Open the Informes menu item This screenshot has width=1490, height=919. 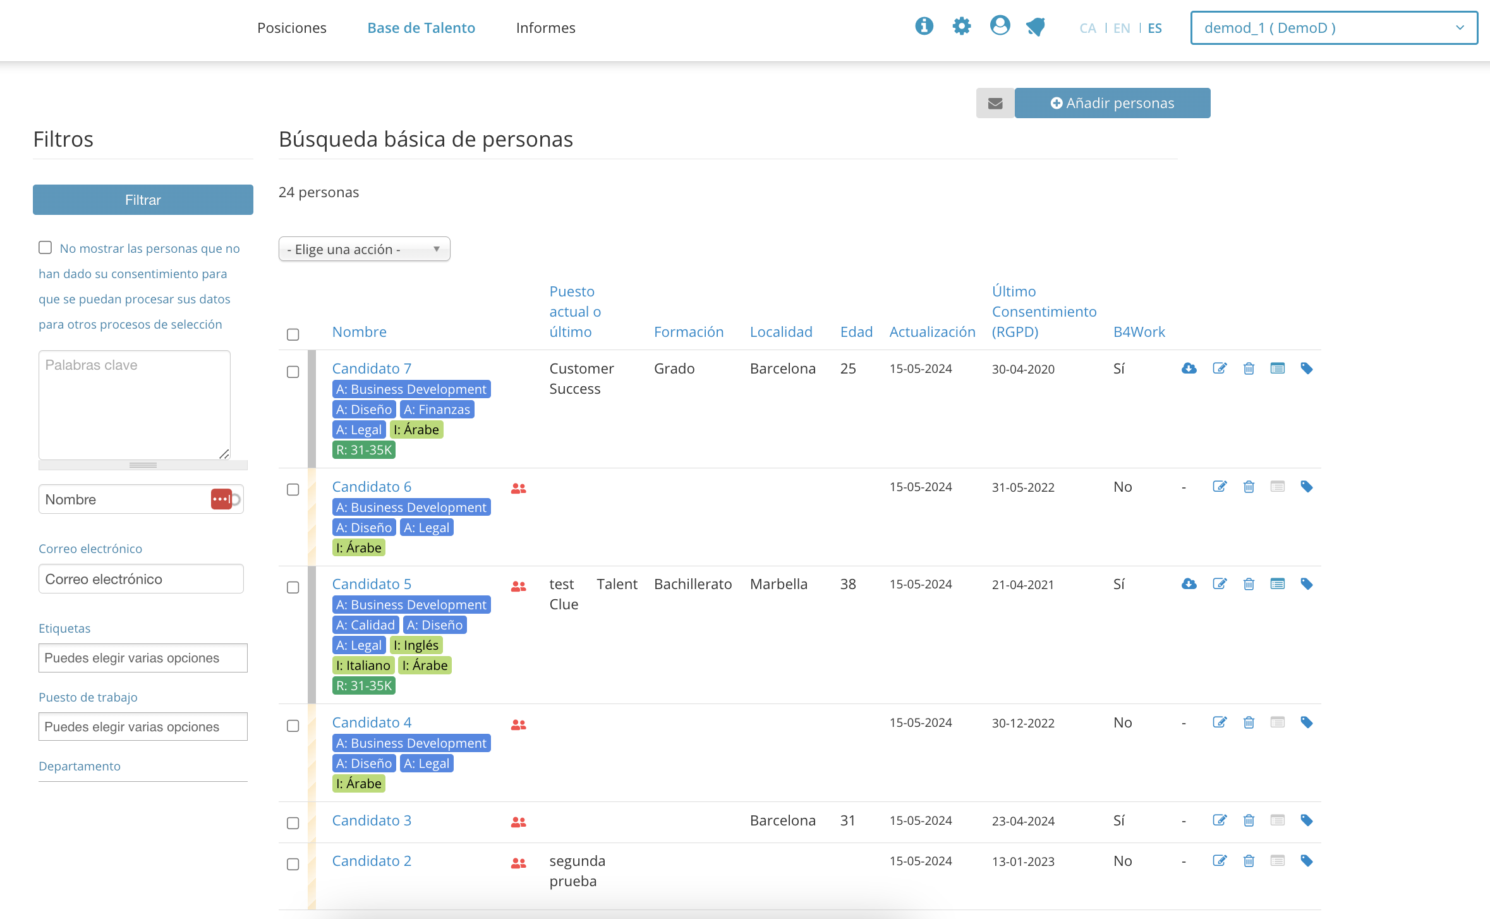coord(545,28)
